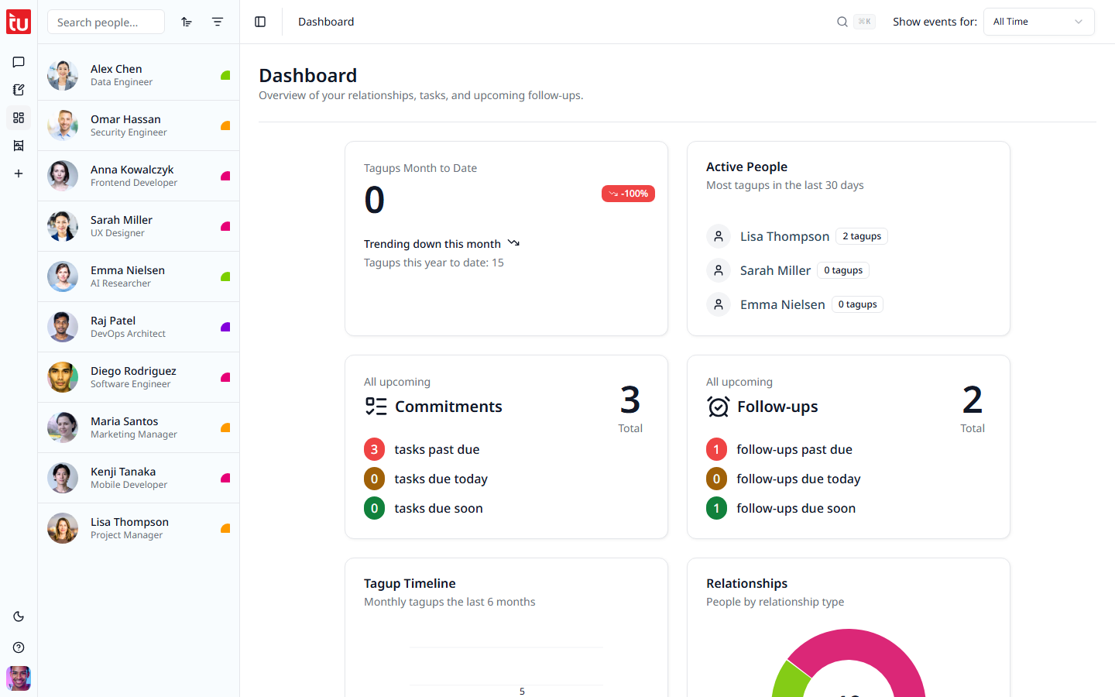Screen dimensions: 1115x697
Task: Select Diego Rodriguez in people list
Action: click(139, 377)
